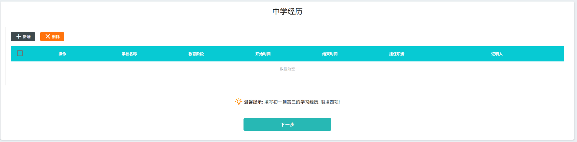577x142 pixels.
Task: Click the X icon on the 删除 button
Action: [48, 37]
